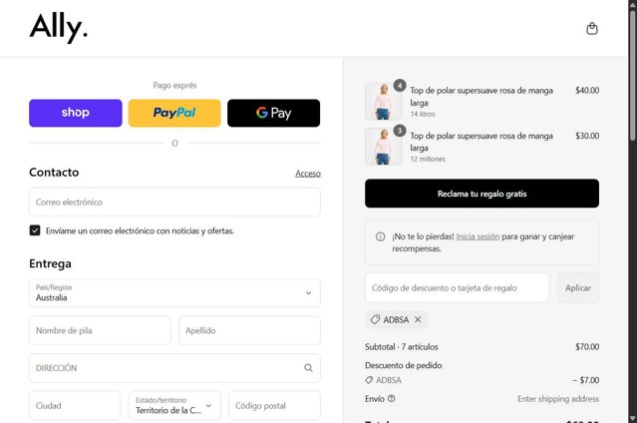
Task: Expand the Estado/territorio dropdown
Action: pos(174,405)
